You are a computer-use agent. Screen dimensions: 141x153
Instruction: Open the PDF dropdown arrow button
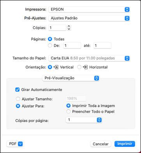tap(20, 144)
